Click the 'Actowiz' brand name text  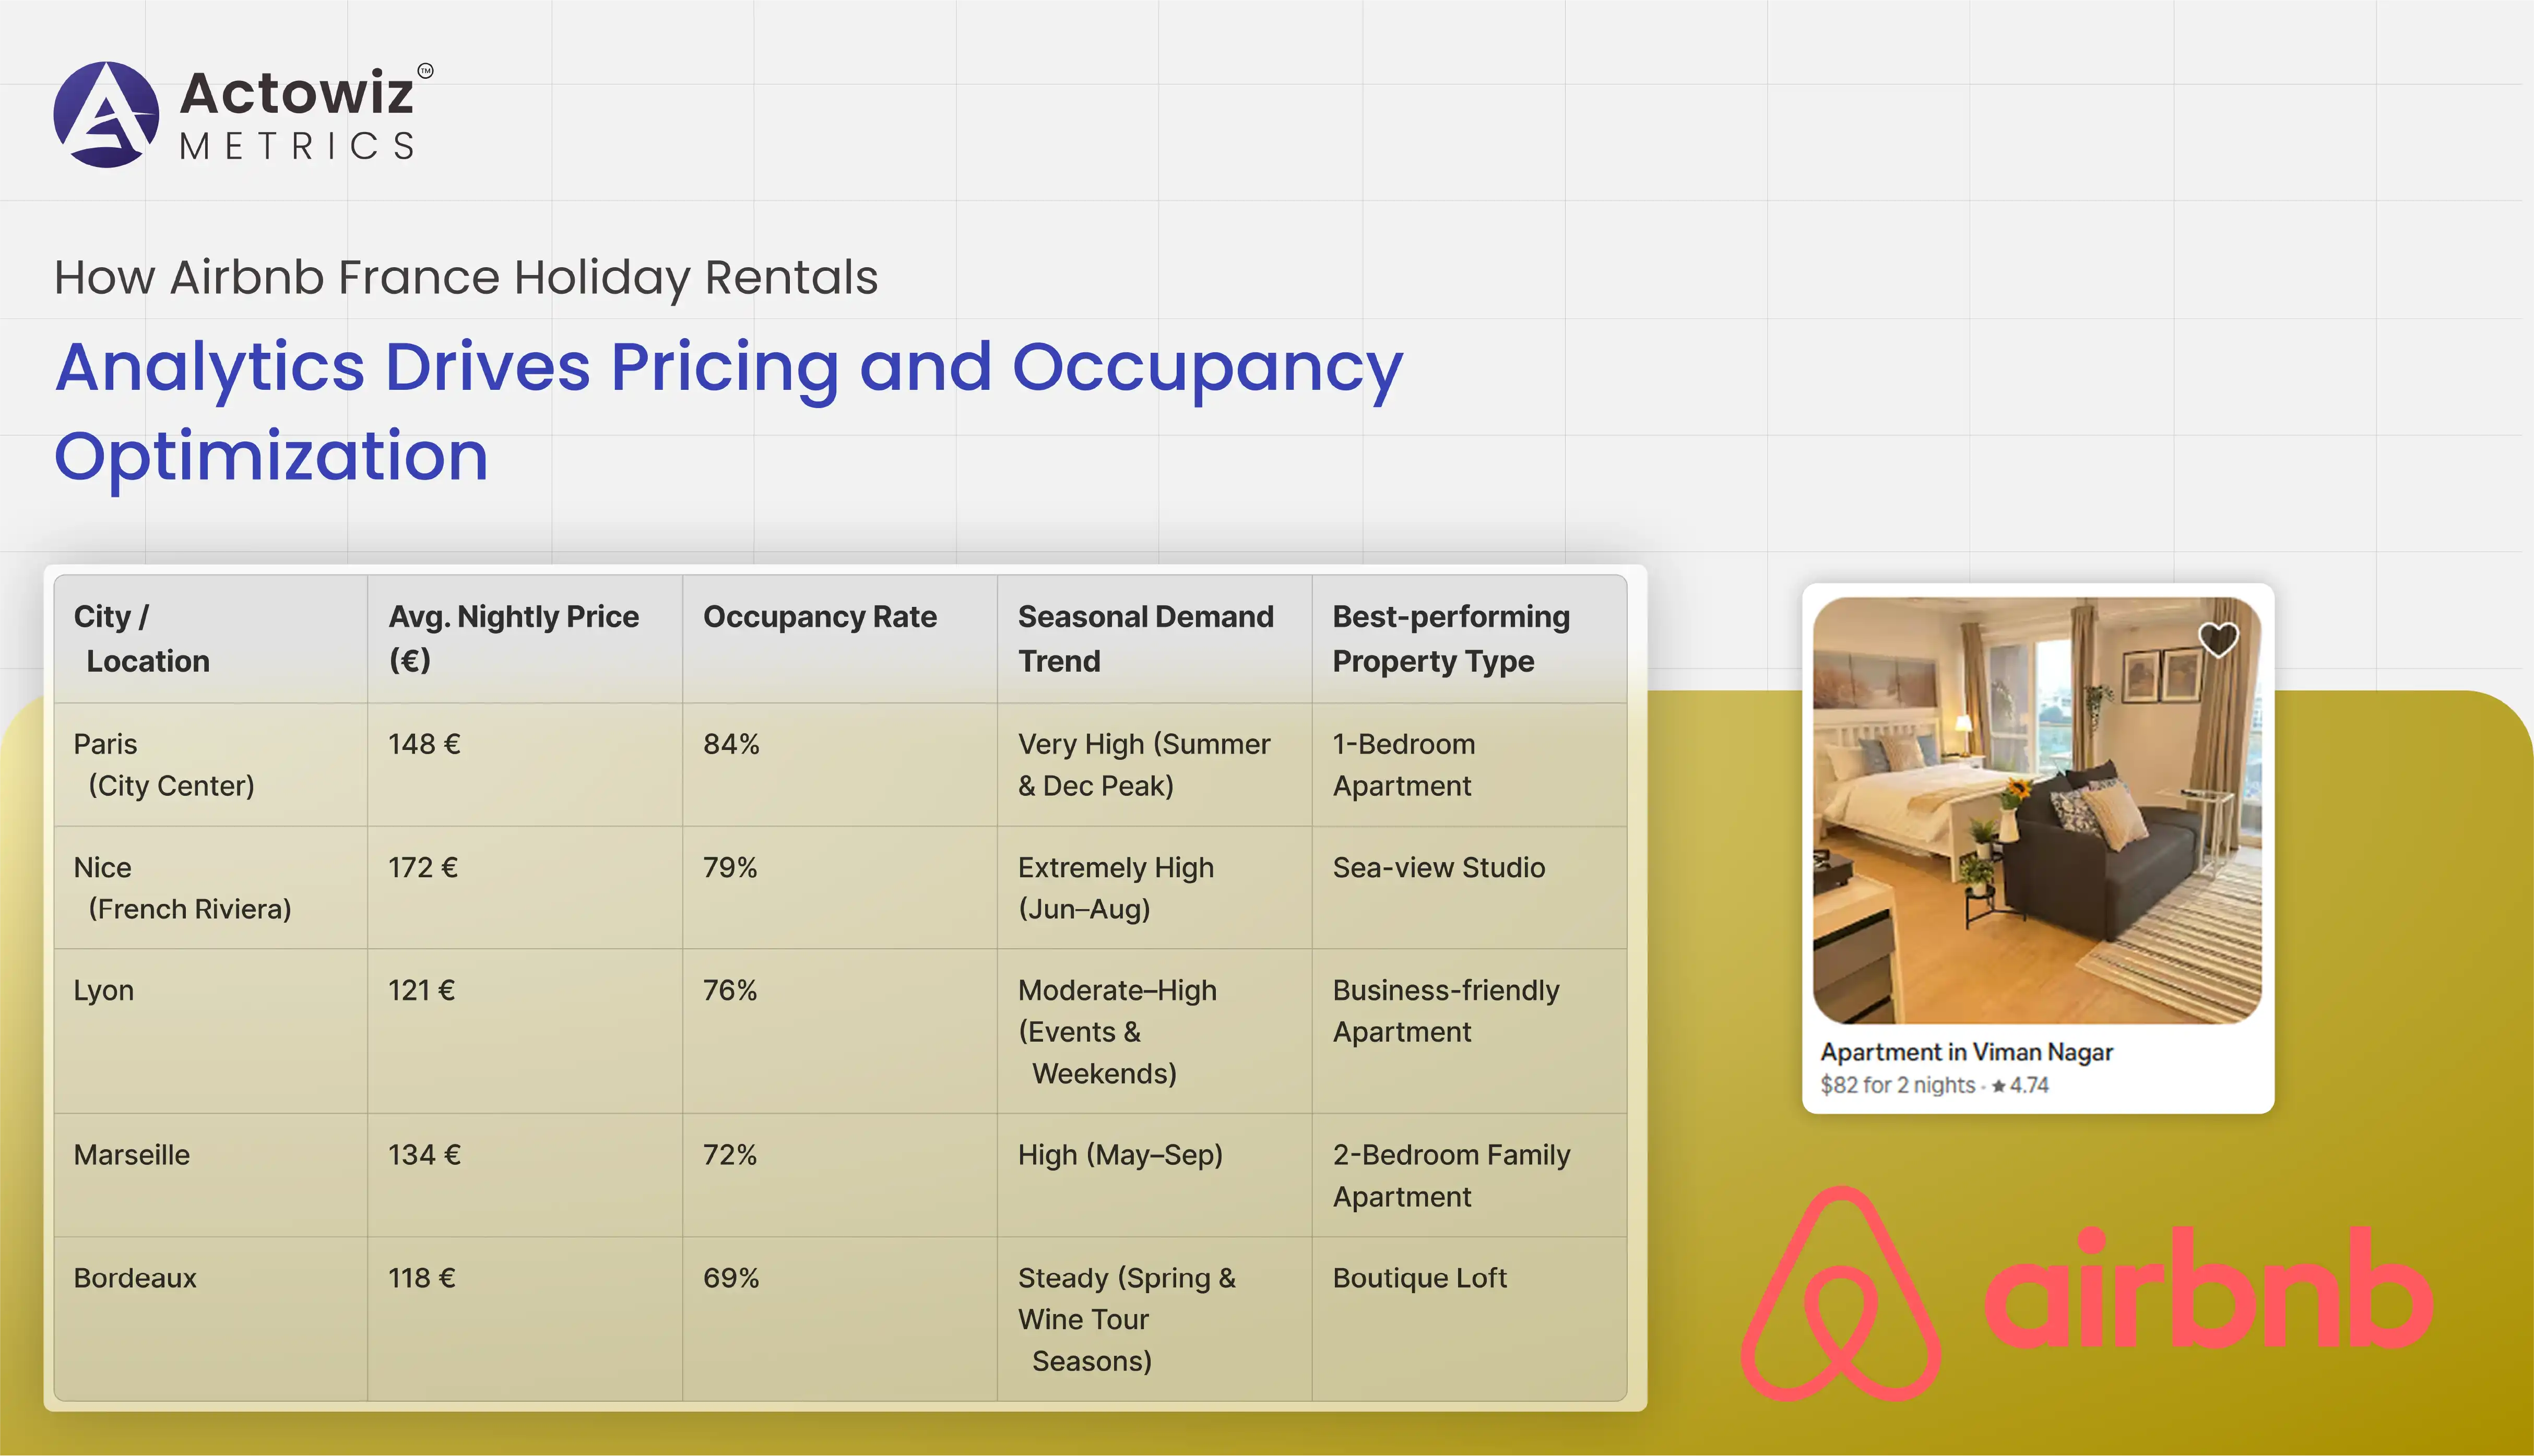click(296, 93)
